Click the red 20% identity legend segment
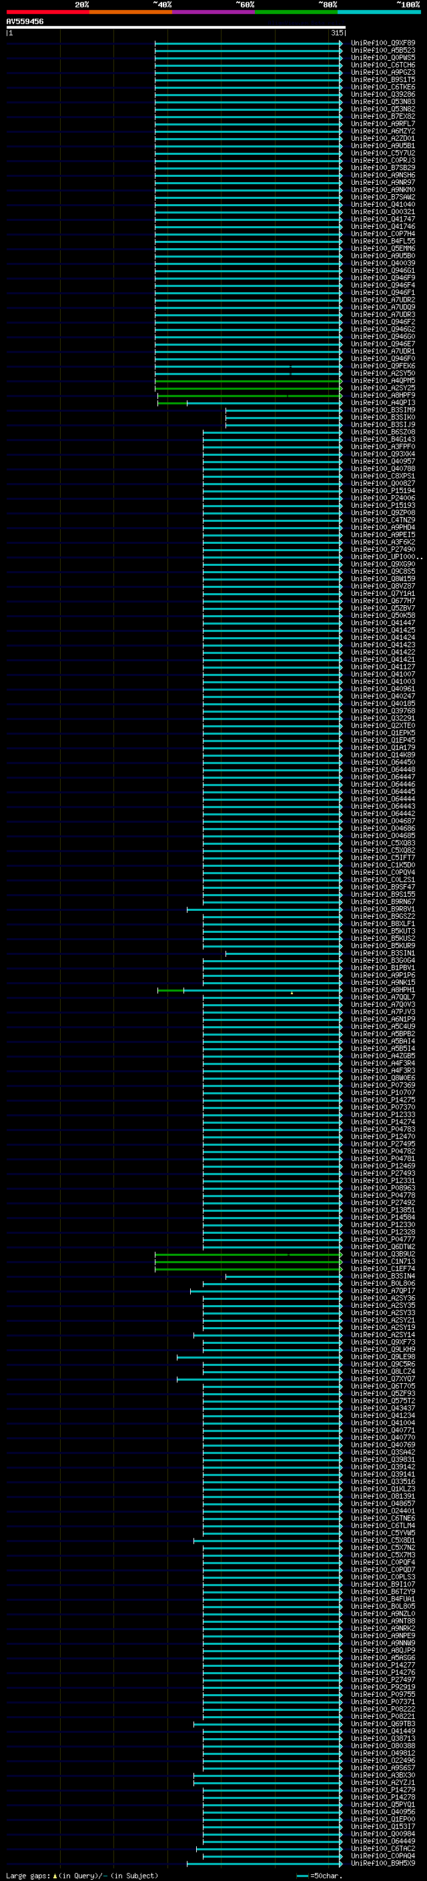This screenshot has height=1881, width=427. pos(47,12)
